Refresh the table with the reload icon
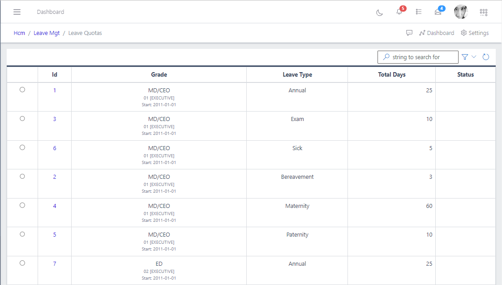Screen dimensions: 502x285 pos(486,57)
